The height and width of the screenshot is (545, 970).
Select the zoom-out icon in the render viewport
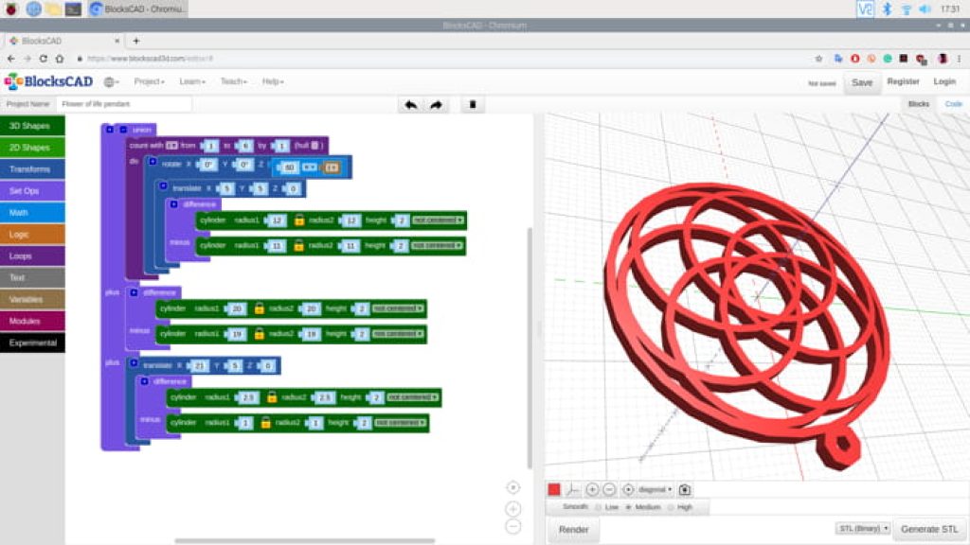608,489
